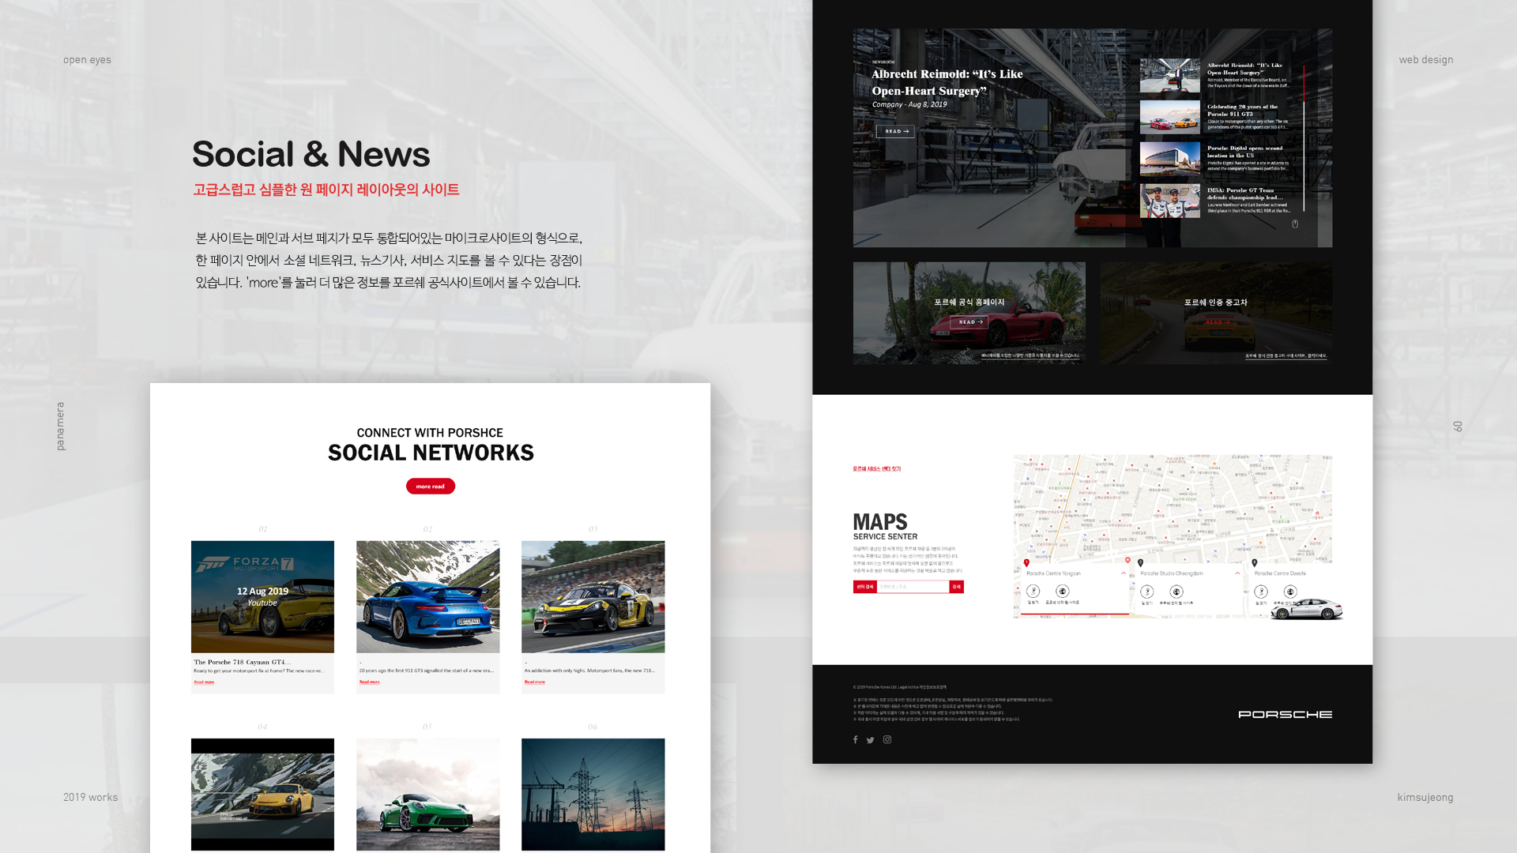This screenshot has height=853, width=1517.
Task: Click the underlined link under 포르쉐 공식 홈페이지 banner
Action: coord(1030,355)
